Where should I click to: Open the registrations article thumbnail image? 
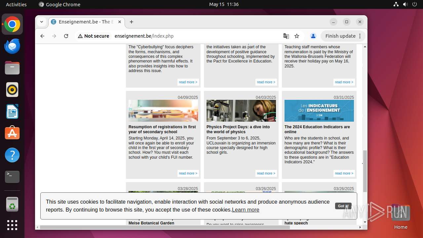(x=163, y=111)
